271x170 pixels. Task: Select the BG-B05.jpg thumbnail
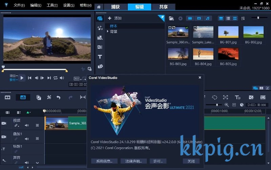228,54
